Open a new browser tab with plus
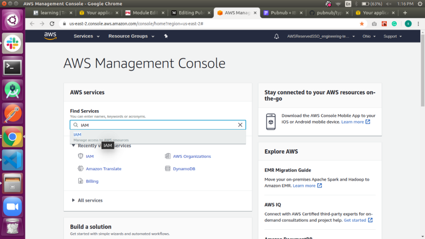This screenshot has height=239, width=425. coord(405,13)
